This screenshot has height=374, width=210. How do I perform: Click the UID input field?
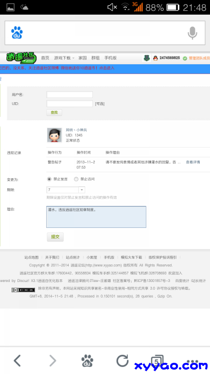tap(70, 104)
